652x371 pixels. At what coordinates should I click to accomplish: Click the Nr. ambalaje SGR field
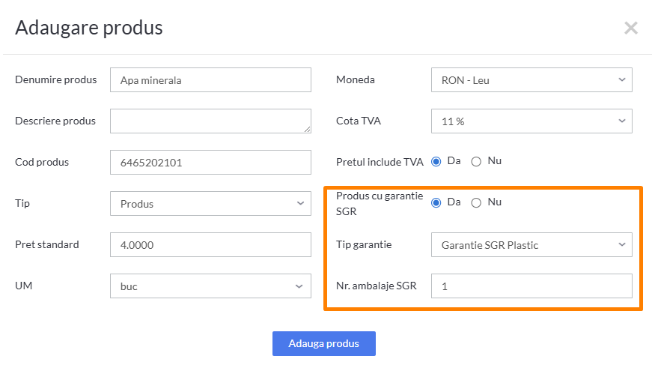531,286
